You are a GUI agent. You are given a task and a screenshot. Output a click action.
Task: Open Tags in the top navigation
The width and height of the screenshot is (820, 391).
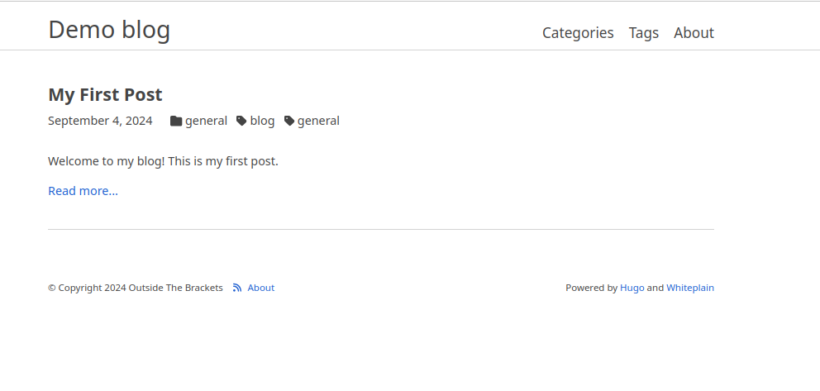tap(644, 33)
